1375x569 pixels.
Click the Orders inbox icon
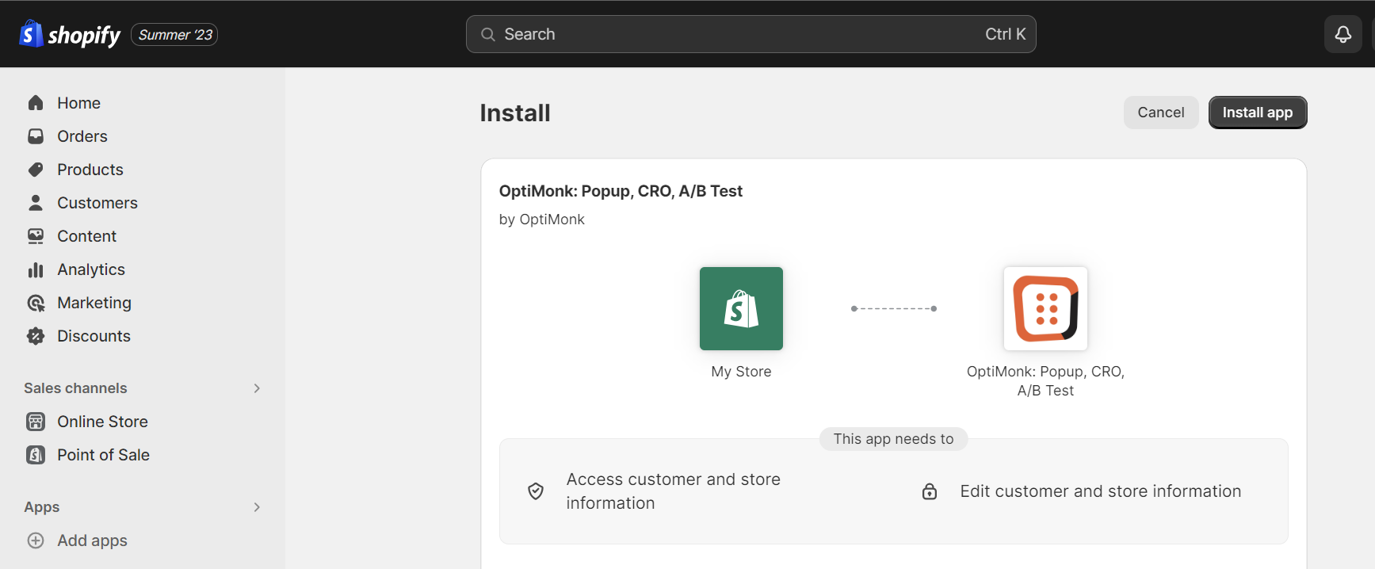tap(36, 136)
